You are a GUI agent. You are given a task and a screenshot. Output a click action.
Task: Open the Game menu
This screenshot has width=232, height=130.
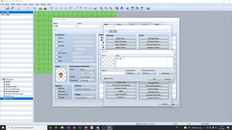[43, 4]
